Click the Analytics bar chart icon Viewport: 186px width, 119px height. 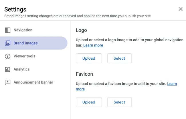7,69
